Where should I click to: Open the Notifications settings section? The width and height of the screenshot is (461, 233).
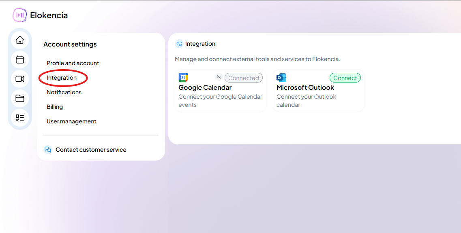pos(64,92)
